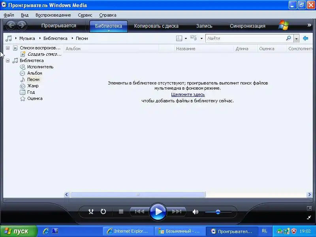Click the horizontal scrollbar thumb
The image size is (316, 237).
click(138, 194)
